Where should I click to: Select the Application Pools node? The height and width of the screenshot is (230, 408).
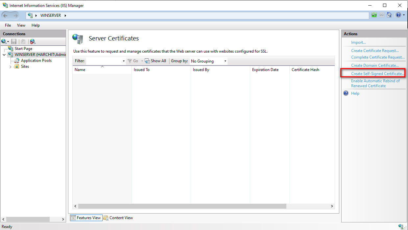click(x=36, y=61)
